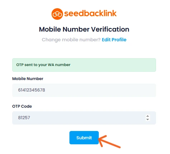Viewport: 170px width, 154px height.
Task: Increase OTP code with up arrow
Action: click(x=147, y=116)
